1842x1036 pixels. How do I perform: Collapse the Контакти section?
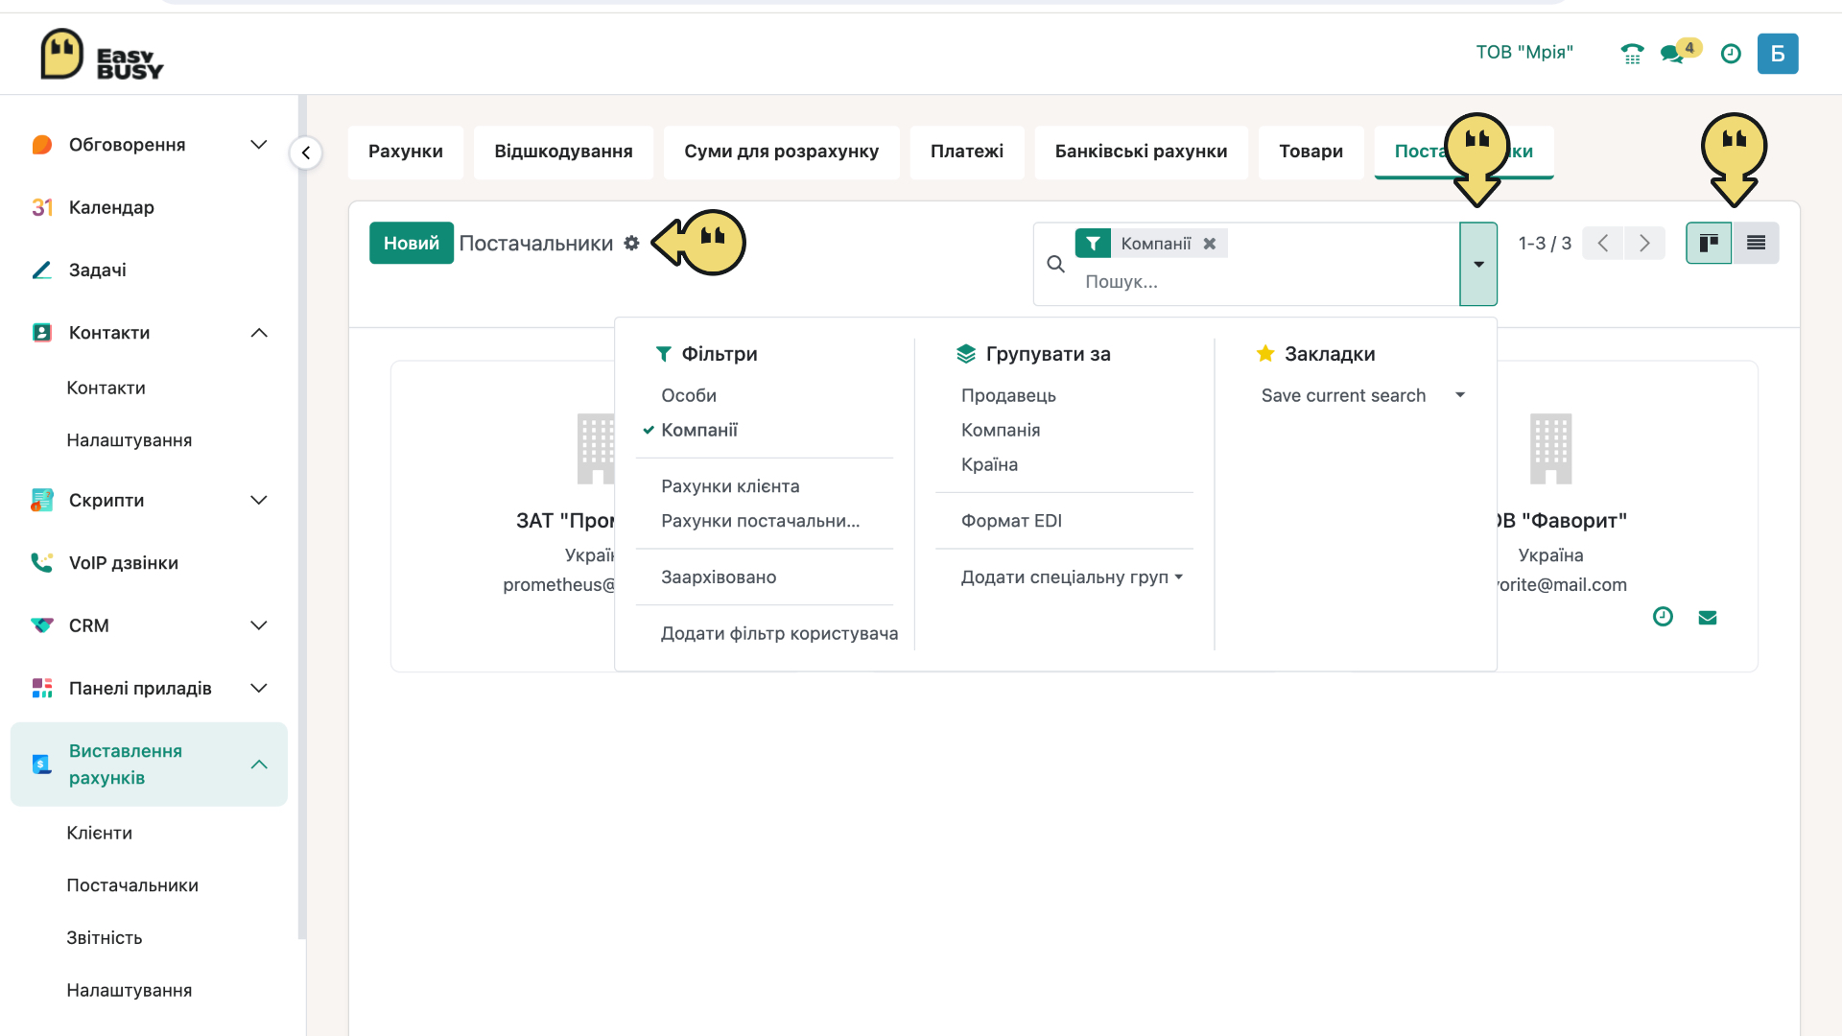258,333
